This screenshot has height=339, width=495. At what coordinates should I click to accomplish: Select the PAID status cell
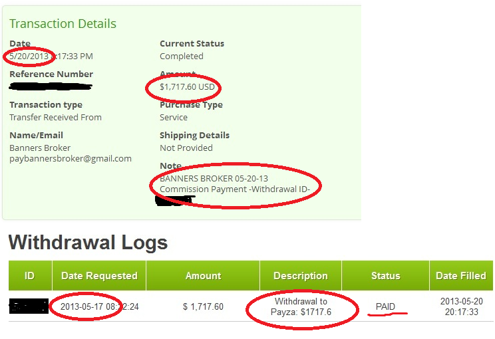[x=385, y=306]
